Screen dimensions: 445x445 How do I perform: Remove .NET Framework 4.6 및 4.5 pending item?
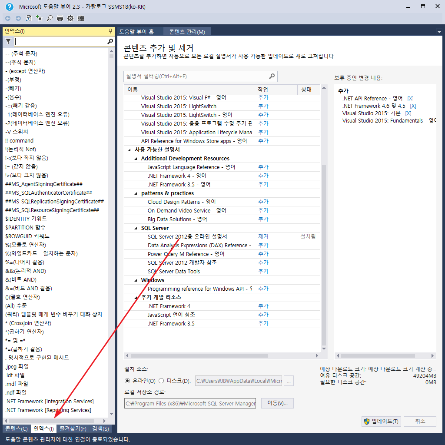click(413, 106)
